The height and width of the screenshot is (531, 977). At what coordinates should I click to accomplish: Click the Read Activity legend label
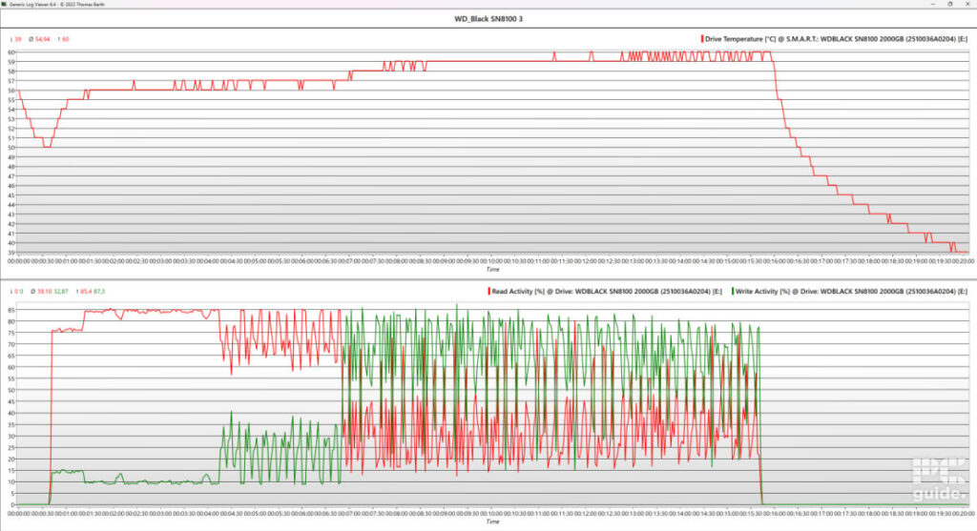point(607,291)
